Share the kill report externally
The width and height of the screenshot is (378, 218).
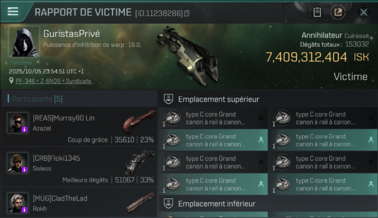pyautogui.click(x=338, y=12)
